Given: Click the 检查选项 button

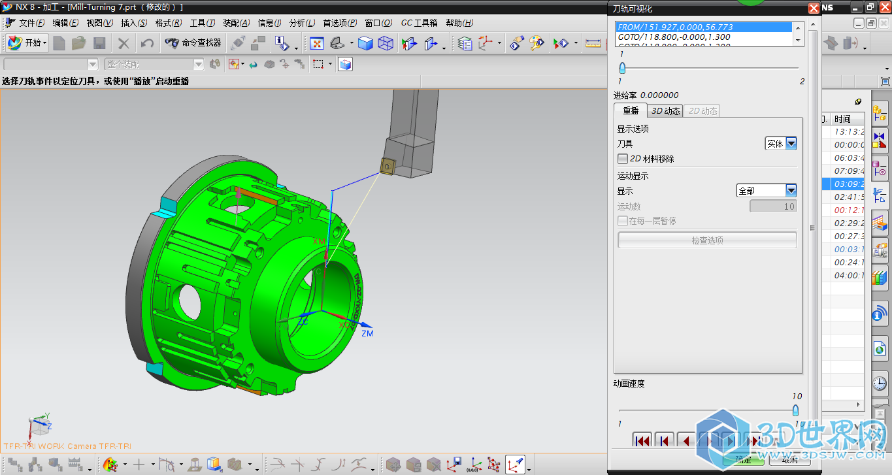Looking at the screenshot, I should [707, 240].
